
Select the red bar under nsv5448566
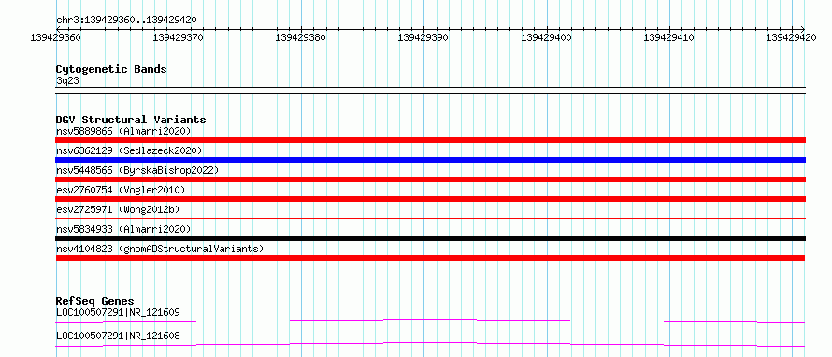click(x=430, y=179)
